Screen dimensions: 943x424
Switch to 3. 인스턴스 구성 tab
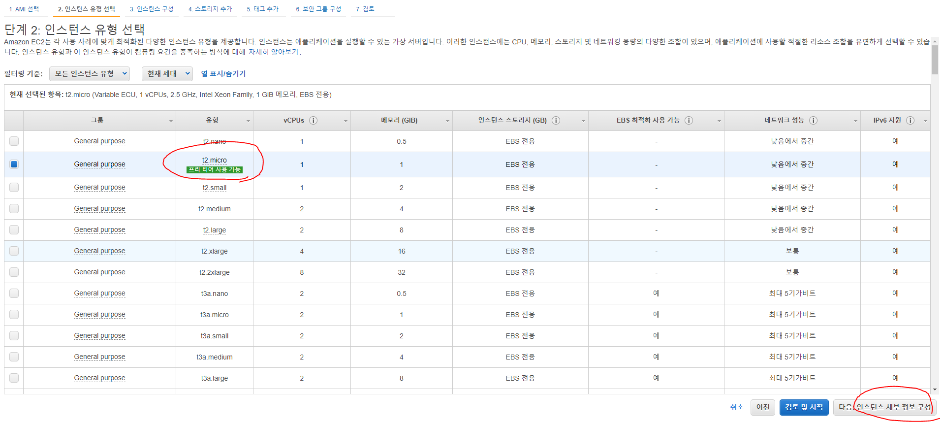[x=152, y=9]
